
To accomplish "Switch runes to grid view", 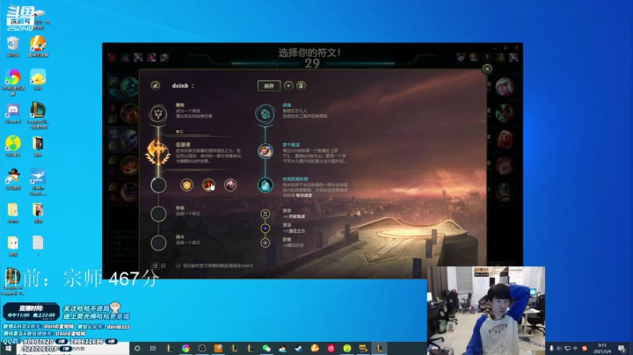I will click(164, 266).
